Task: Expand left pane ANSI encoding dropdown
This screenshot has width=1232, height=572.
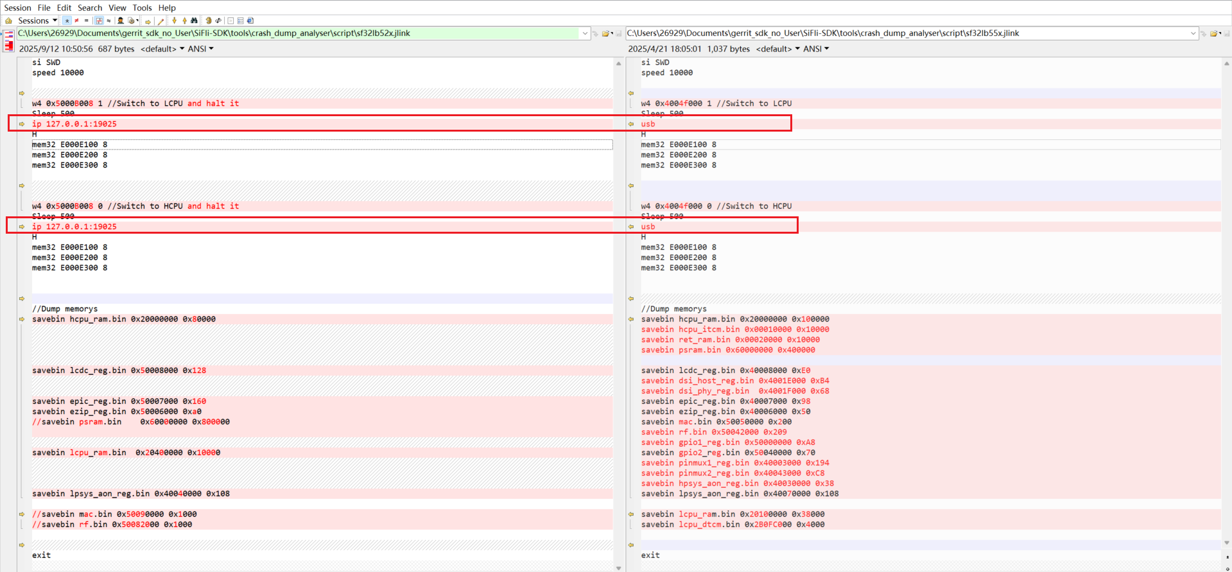Action: coord(200,49)
